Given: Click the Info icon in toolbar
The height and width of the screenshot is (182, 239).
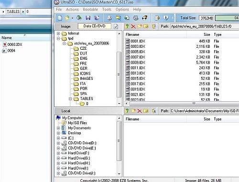Looking at the screenshot, I should coord(166,18).
